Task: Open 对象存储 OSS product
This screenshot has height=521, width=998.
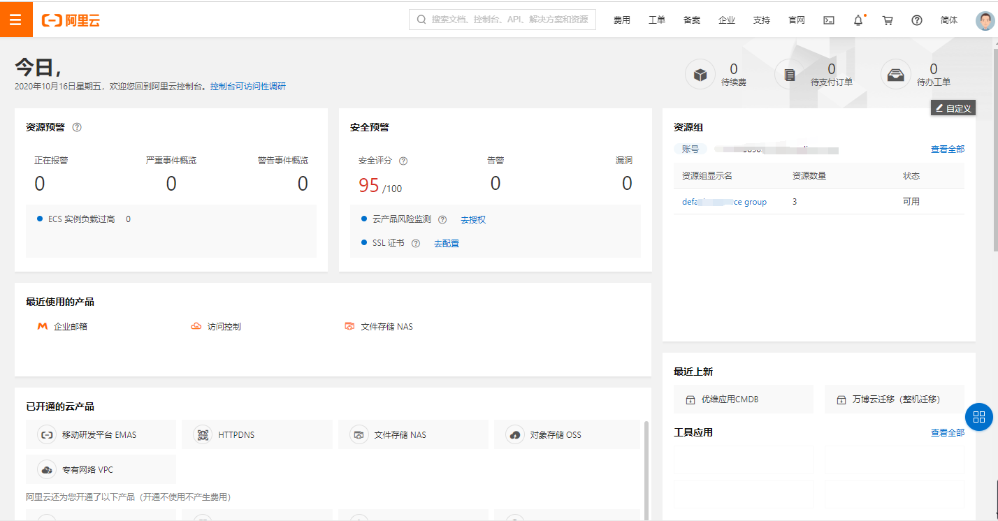Action: [x=567, y=434]
